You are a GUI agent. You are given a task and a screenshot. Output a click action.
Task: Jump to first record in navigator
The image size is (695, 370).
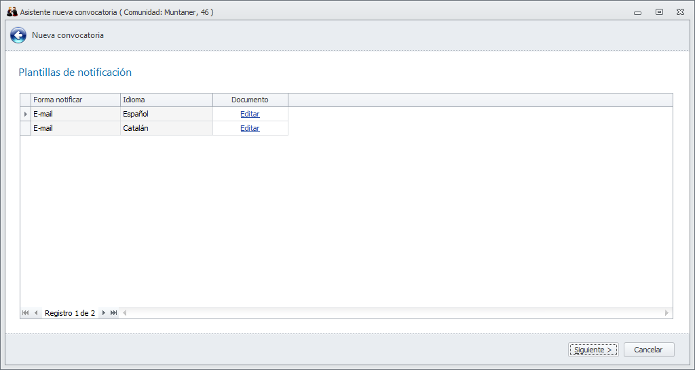click(x=25, y=313)
